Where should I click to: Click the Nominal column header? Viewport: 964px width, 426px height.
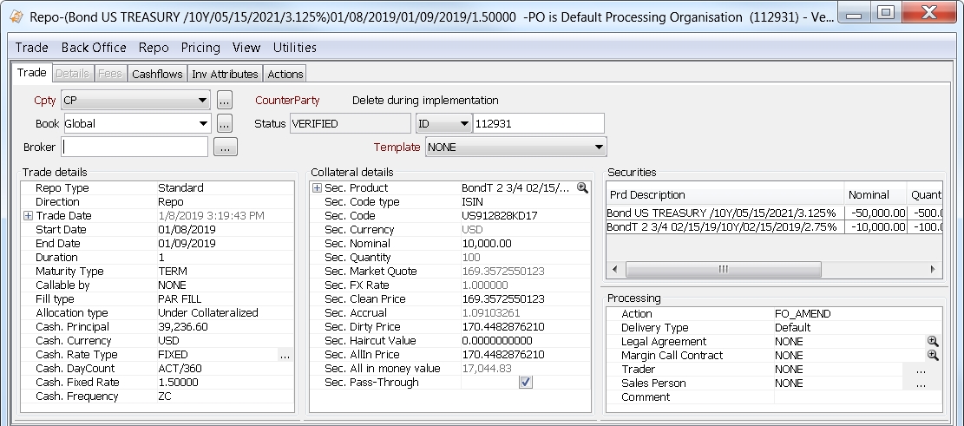pos(875,195)
